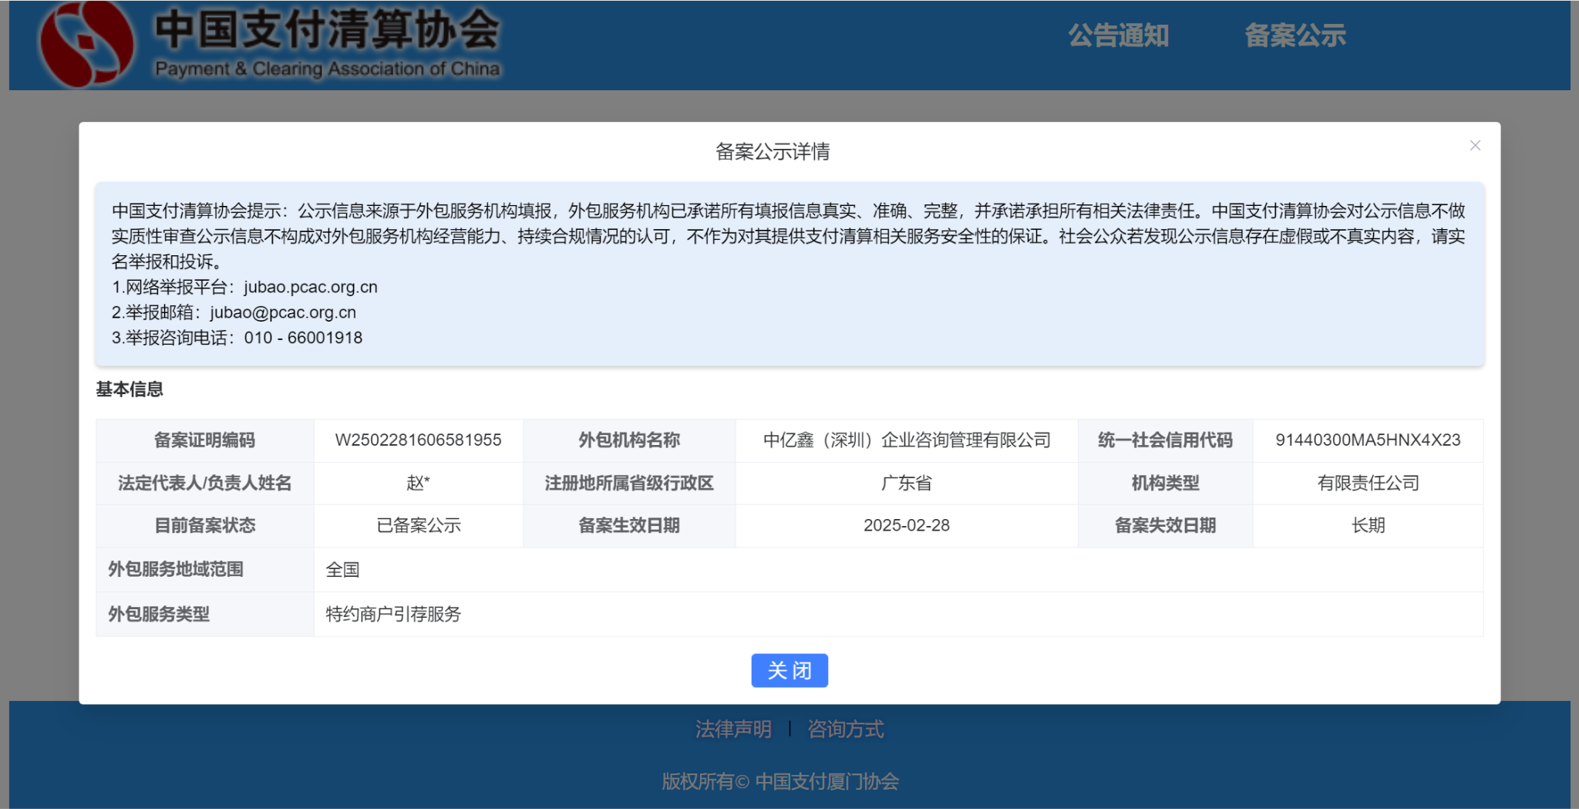The image size is (1579, 809).
Task: Click the 备案证明编码 label cell
Action: point(205,440)
